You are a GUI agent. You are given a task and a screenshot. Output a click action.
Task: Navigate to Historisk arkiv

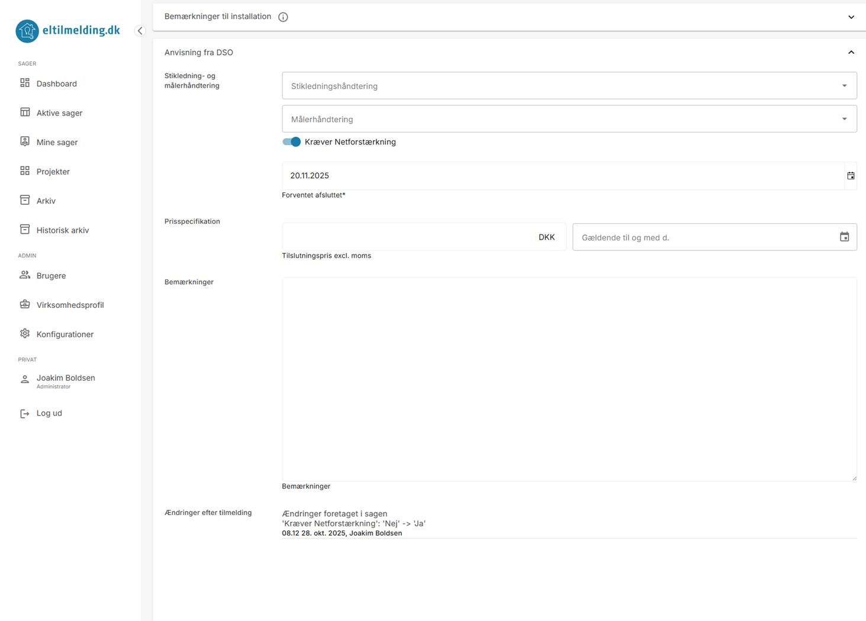tap(62, 230)
